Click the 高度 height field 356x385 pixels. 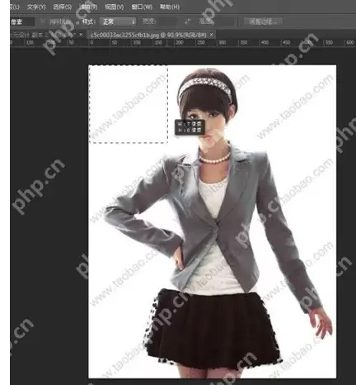[x=225, y=21]
